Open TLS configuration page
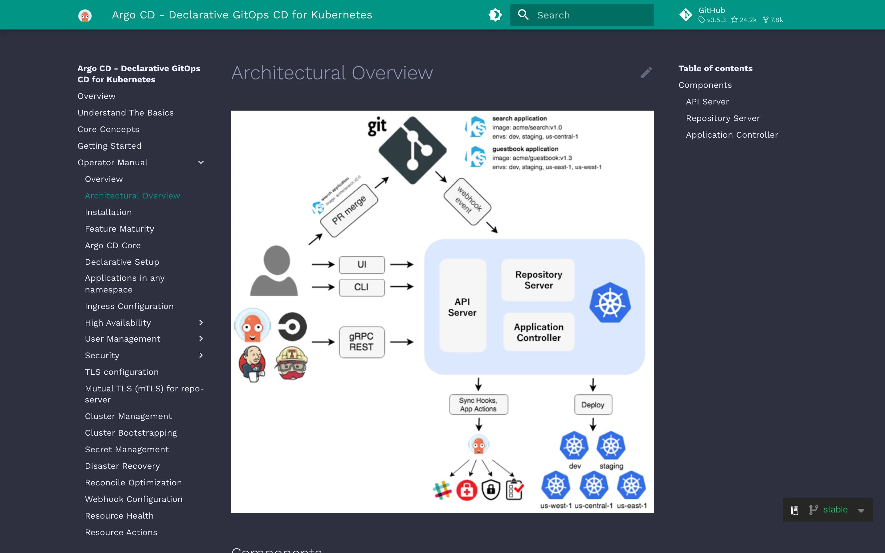The height and width of the screenshot is (553, 885). coord(122,372)
